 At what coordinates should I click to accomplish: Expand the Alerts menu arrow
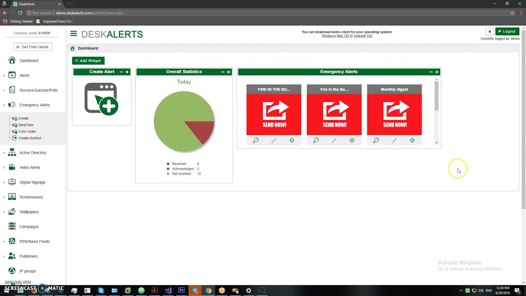4,75
